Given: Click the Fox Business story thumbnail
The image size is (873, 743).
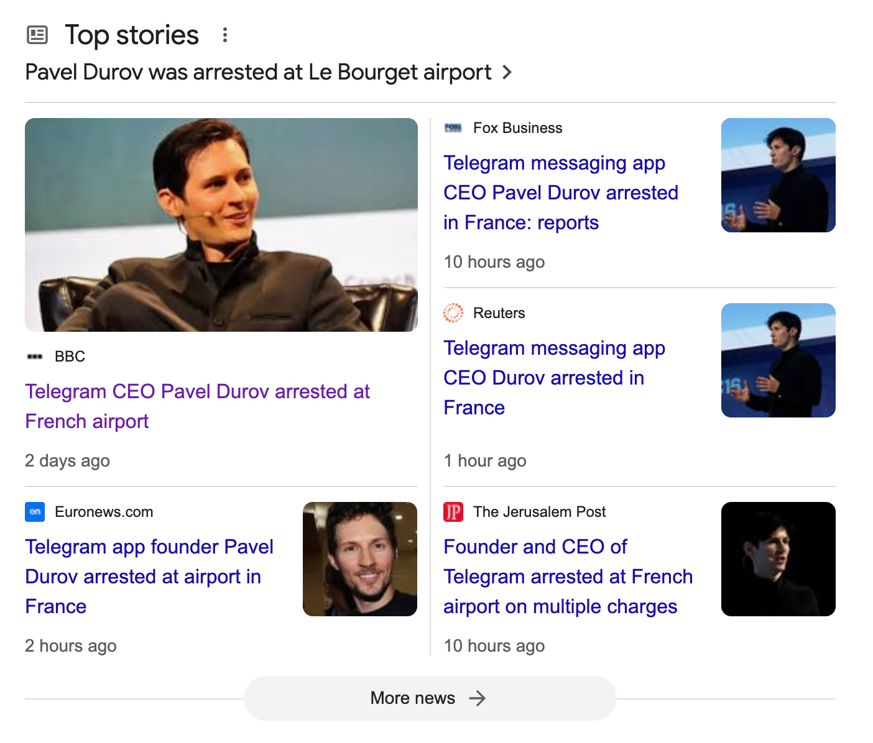Looking at the screenshot, I should tap(778, 175).
